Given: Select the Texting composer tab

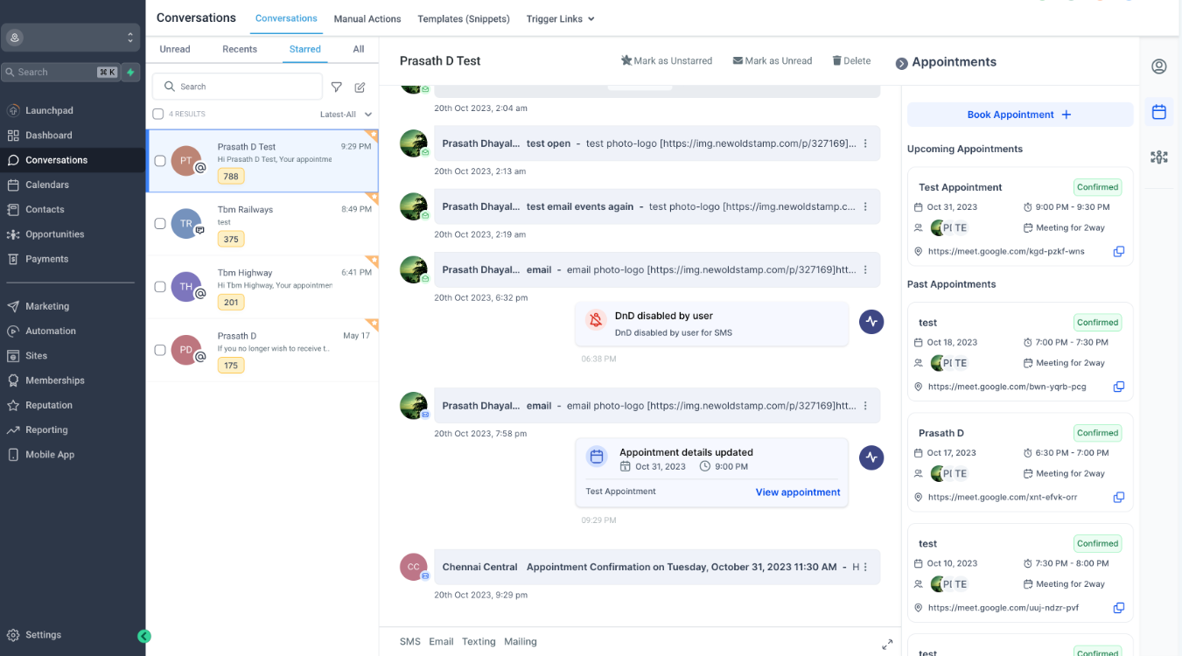Looking at the screenshot, I should 479,642.
